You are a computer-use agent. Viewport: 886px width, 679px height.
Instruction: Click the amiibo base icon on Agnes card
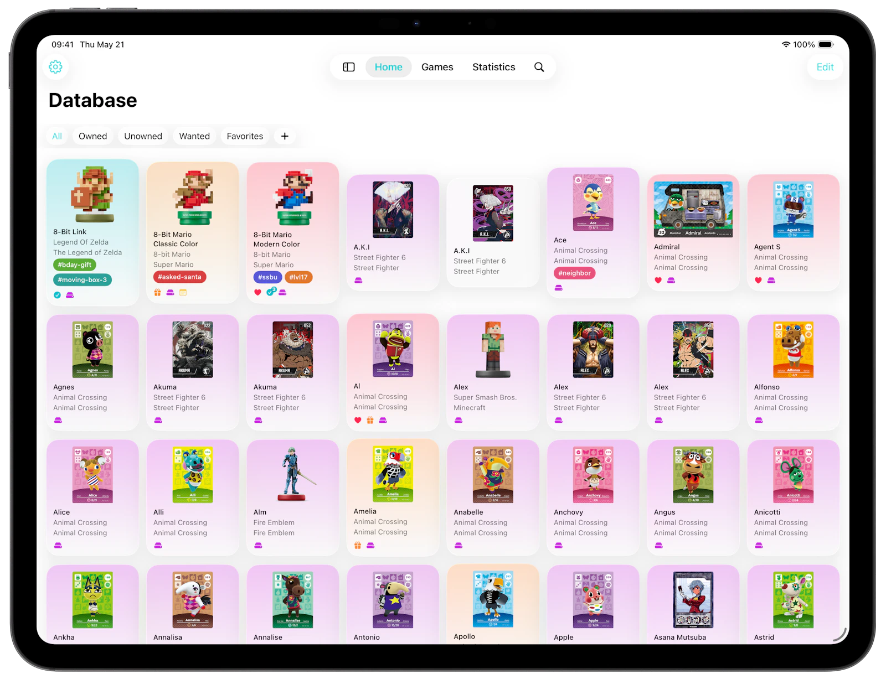58,421
